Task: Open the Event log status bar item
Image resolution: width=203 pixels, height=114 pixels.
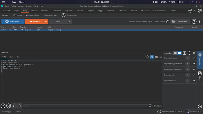Action: (x=6, y=112)
